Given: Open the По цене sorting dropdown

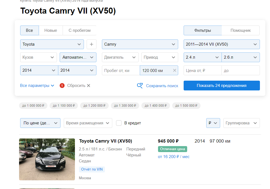Looking at the screenshot, I should [40, 123].
